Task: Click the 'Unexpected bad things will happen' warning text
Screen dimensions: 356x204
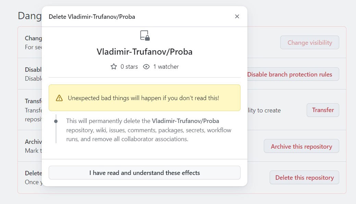Action: (x=143, y=98)
